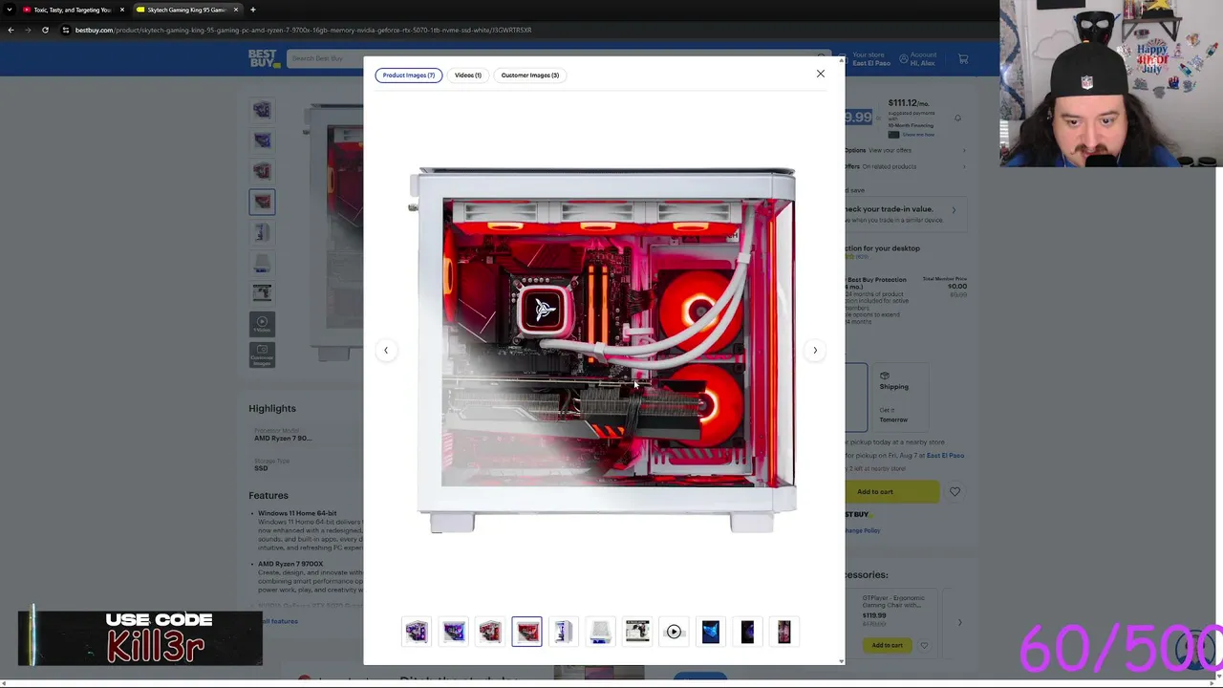
Task: Show next accessories with the carousel arrow
Action: pos(959,622)
